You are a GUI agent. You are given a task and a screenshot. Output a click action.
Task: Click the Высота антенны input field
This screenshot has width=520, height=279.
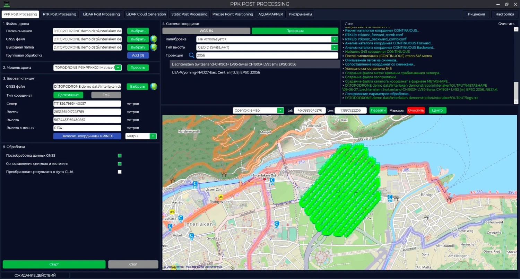(x=87, y=128)
